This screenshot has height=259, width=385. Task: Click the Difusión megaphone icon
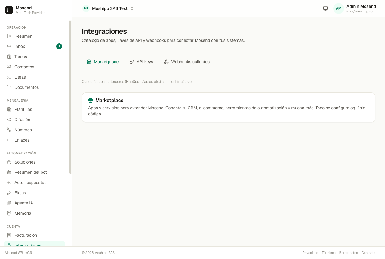pos(9,120)
